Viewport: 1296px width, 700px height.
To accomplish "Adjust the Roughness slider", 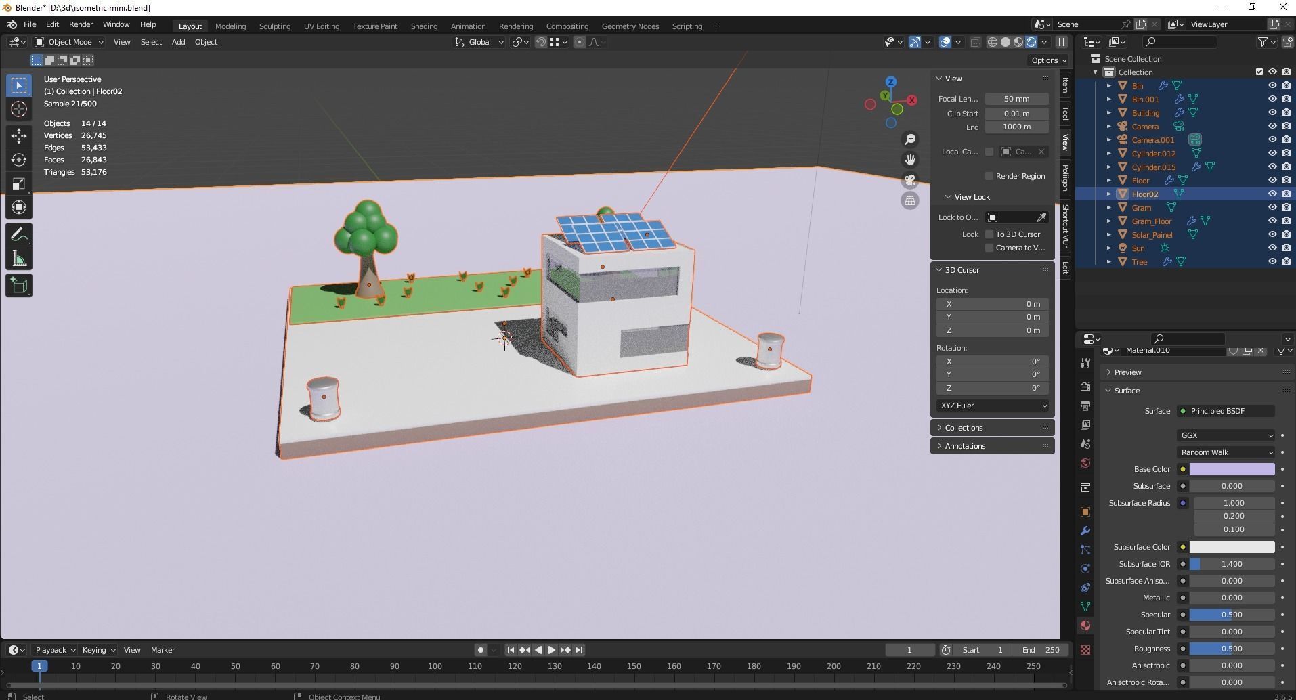I will pyautogui.click(x=1232, y=649).
